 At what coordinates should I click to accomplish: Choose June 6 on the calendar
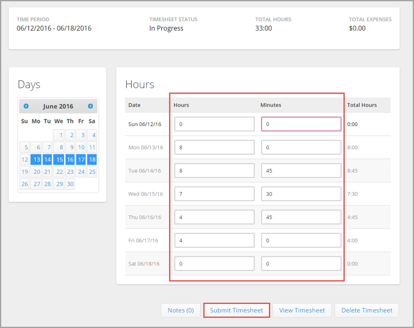pos(36,147)
